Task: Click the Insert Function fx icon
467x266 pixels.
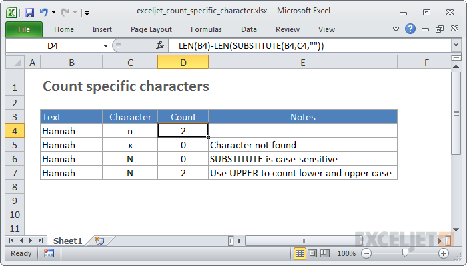Action: 160,45
